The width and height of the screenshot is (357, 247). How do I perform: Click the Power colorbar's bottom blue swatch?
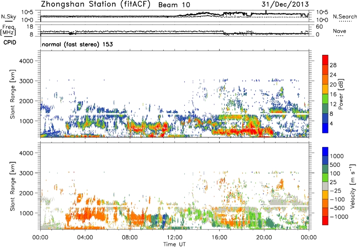325,128
